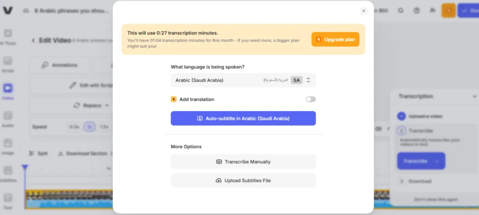Click the search magnifier icon in header
This screenshot has width=479, height=215.
pos(401,10)
